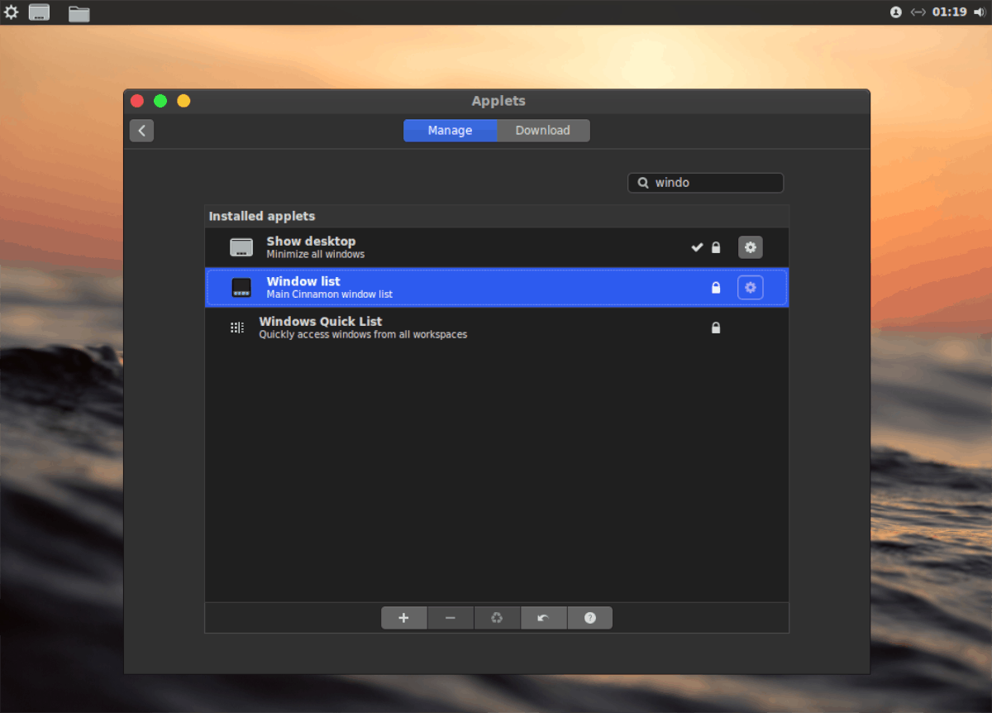Click the lock icon on Show desktop
This screenshot has width=992, height=713.
715,246
